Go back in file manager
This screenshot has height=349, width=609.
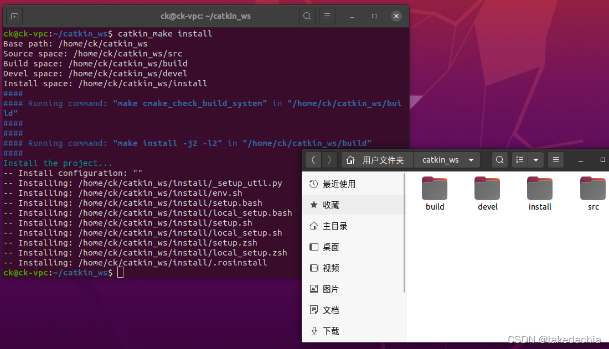[313, 160]
